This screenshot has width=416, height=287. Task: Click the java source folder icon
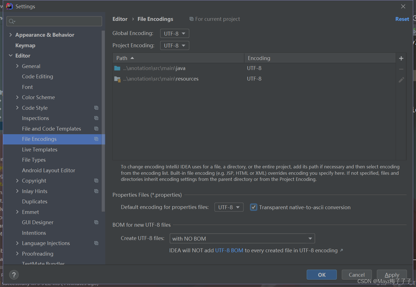click(117, 68)
